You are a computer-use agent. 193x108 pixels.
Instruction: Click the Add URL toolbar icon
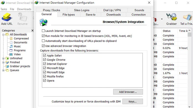(x=7, y=17)
